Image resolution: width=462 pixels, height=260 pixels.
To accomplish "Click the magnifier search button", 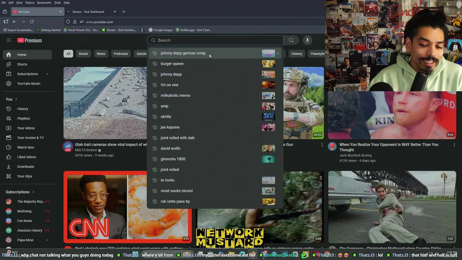I will [291, 40].
